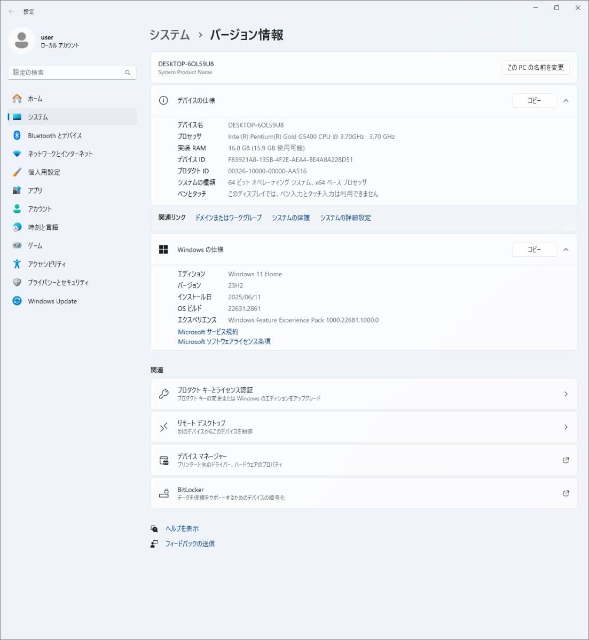The height and width of the screenshot is (640, 589).
Task: Click フィードバックの送信 link
Action: coord(190,543)
